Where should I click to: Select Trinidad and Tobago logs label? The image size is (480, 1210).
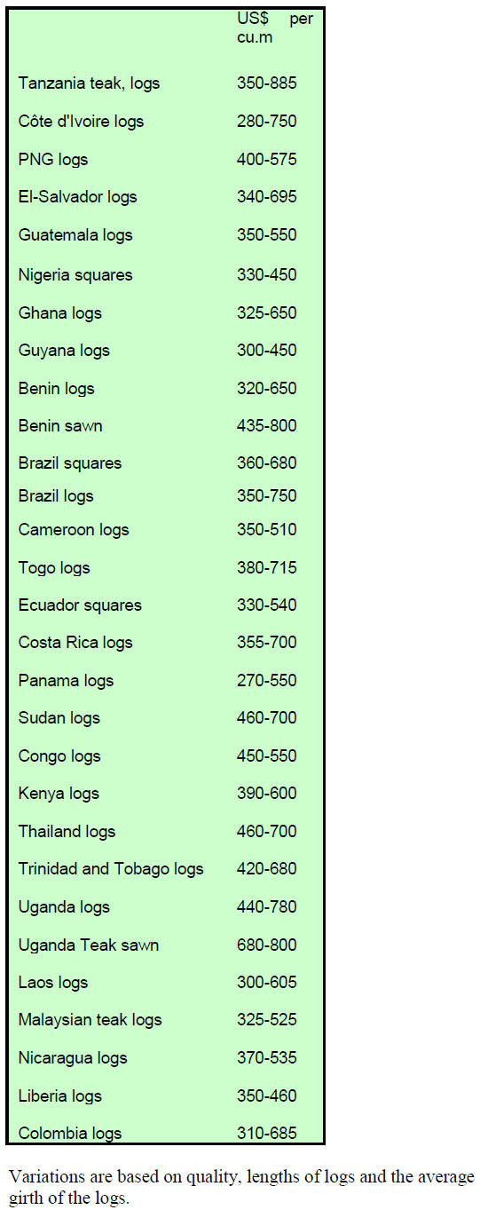111,869
